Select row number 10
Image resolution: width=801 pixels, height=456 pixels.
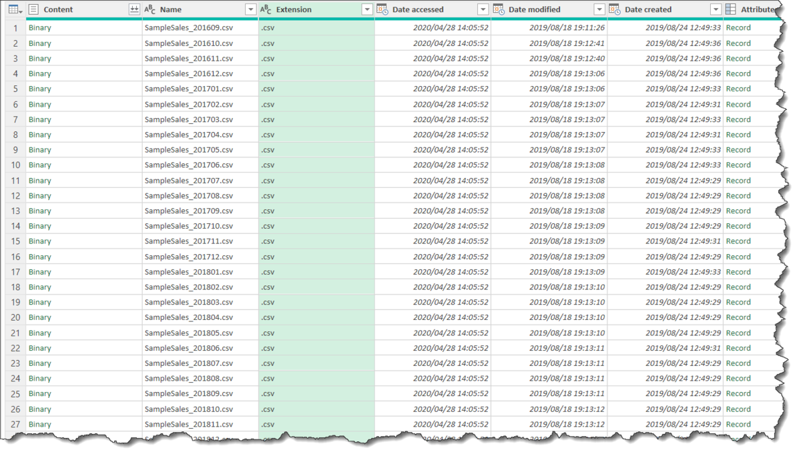(15, 165)
